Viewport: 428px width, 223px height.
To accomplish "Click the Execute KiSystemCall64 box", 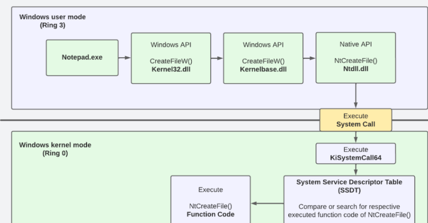I will click(355, 153).
